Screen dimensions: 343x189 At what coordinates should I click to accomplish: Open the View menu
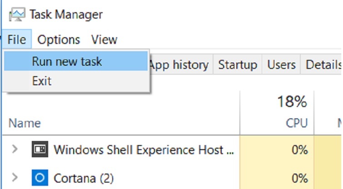[104, 40]
